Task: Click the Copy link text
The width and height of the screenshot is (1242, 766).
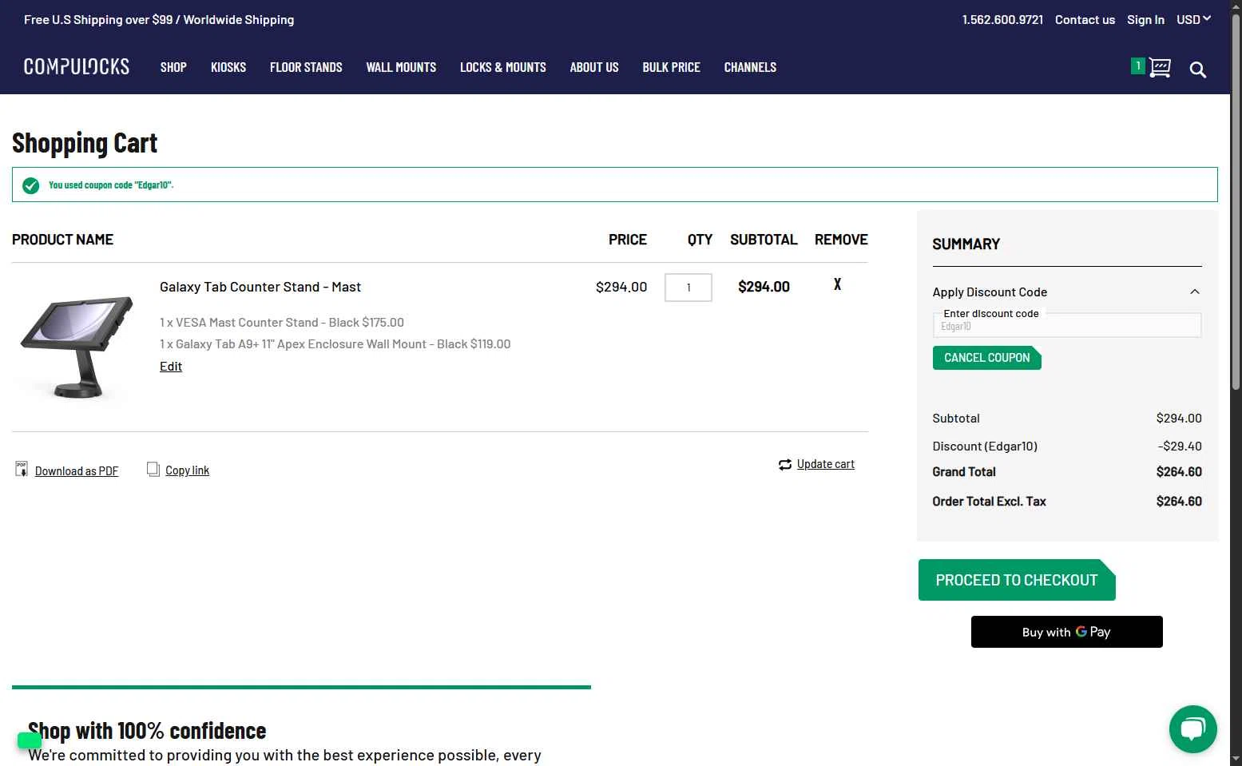Action: (x=188, y=470)
